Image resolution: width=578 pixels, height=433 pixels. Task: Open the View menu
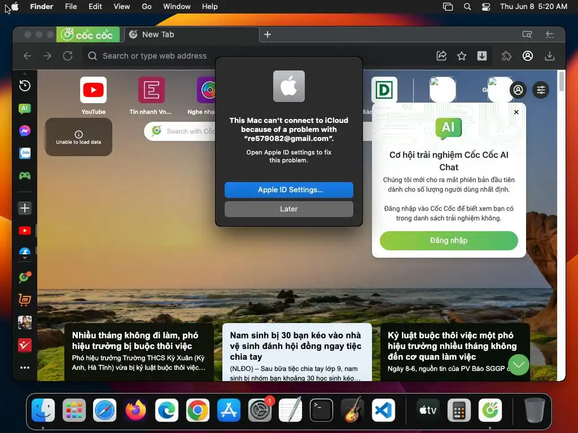pos(122,7)
